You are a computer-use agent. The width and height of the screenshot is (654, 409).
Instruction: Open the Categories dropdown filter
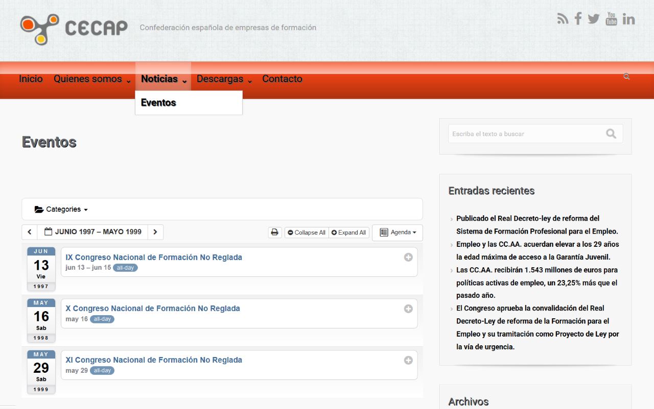[x=61, y=210]
